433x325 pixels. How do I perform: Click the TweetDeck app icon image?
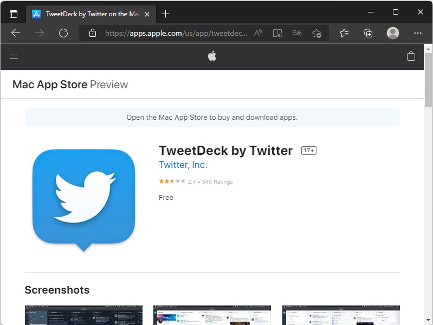(83, 200)
